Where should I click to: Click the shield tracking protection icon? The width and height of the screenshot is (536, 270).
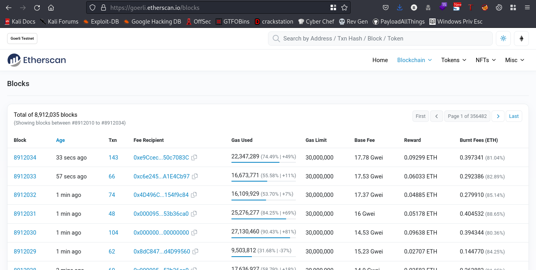92,7
